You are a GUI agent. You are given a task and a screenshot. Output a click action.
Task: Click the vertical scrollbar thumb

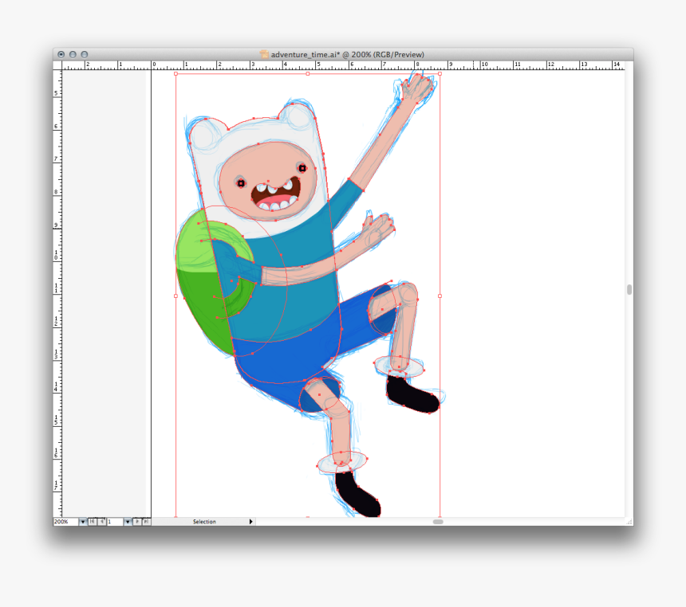click(x=629, y=290)
